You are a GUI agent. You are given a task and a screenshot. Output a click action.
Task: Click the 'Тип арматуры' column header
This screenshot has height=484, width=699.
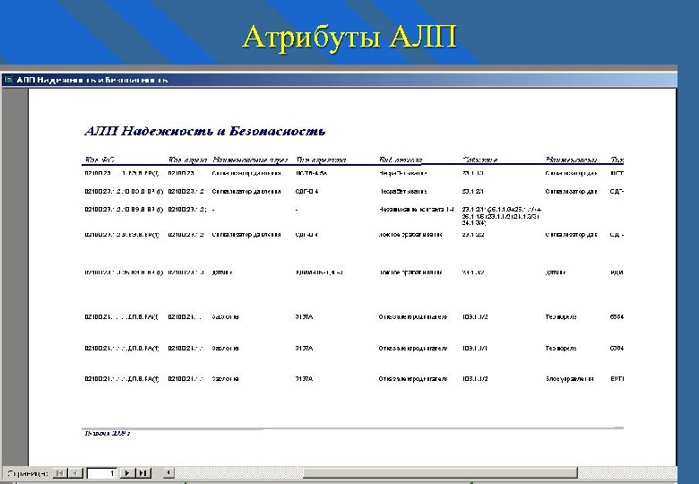321,160
